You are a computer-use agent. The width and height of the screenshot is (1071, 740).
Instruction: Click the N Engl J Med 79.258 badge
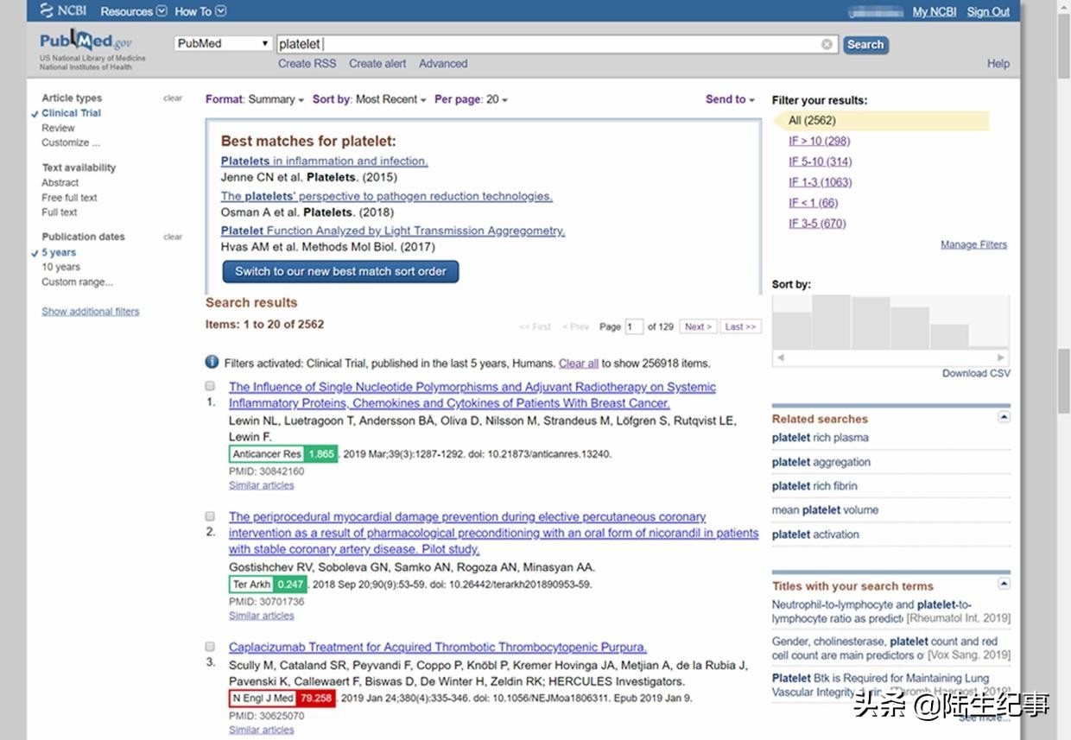pos(282,698)
